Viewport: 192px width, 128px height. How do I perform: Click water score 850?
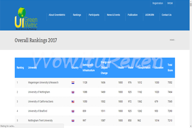tap(130, 120)
